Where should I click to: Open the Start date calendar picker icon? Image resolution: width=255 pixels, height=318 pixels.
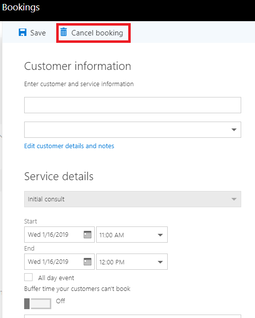(88, 235)
